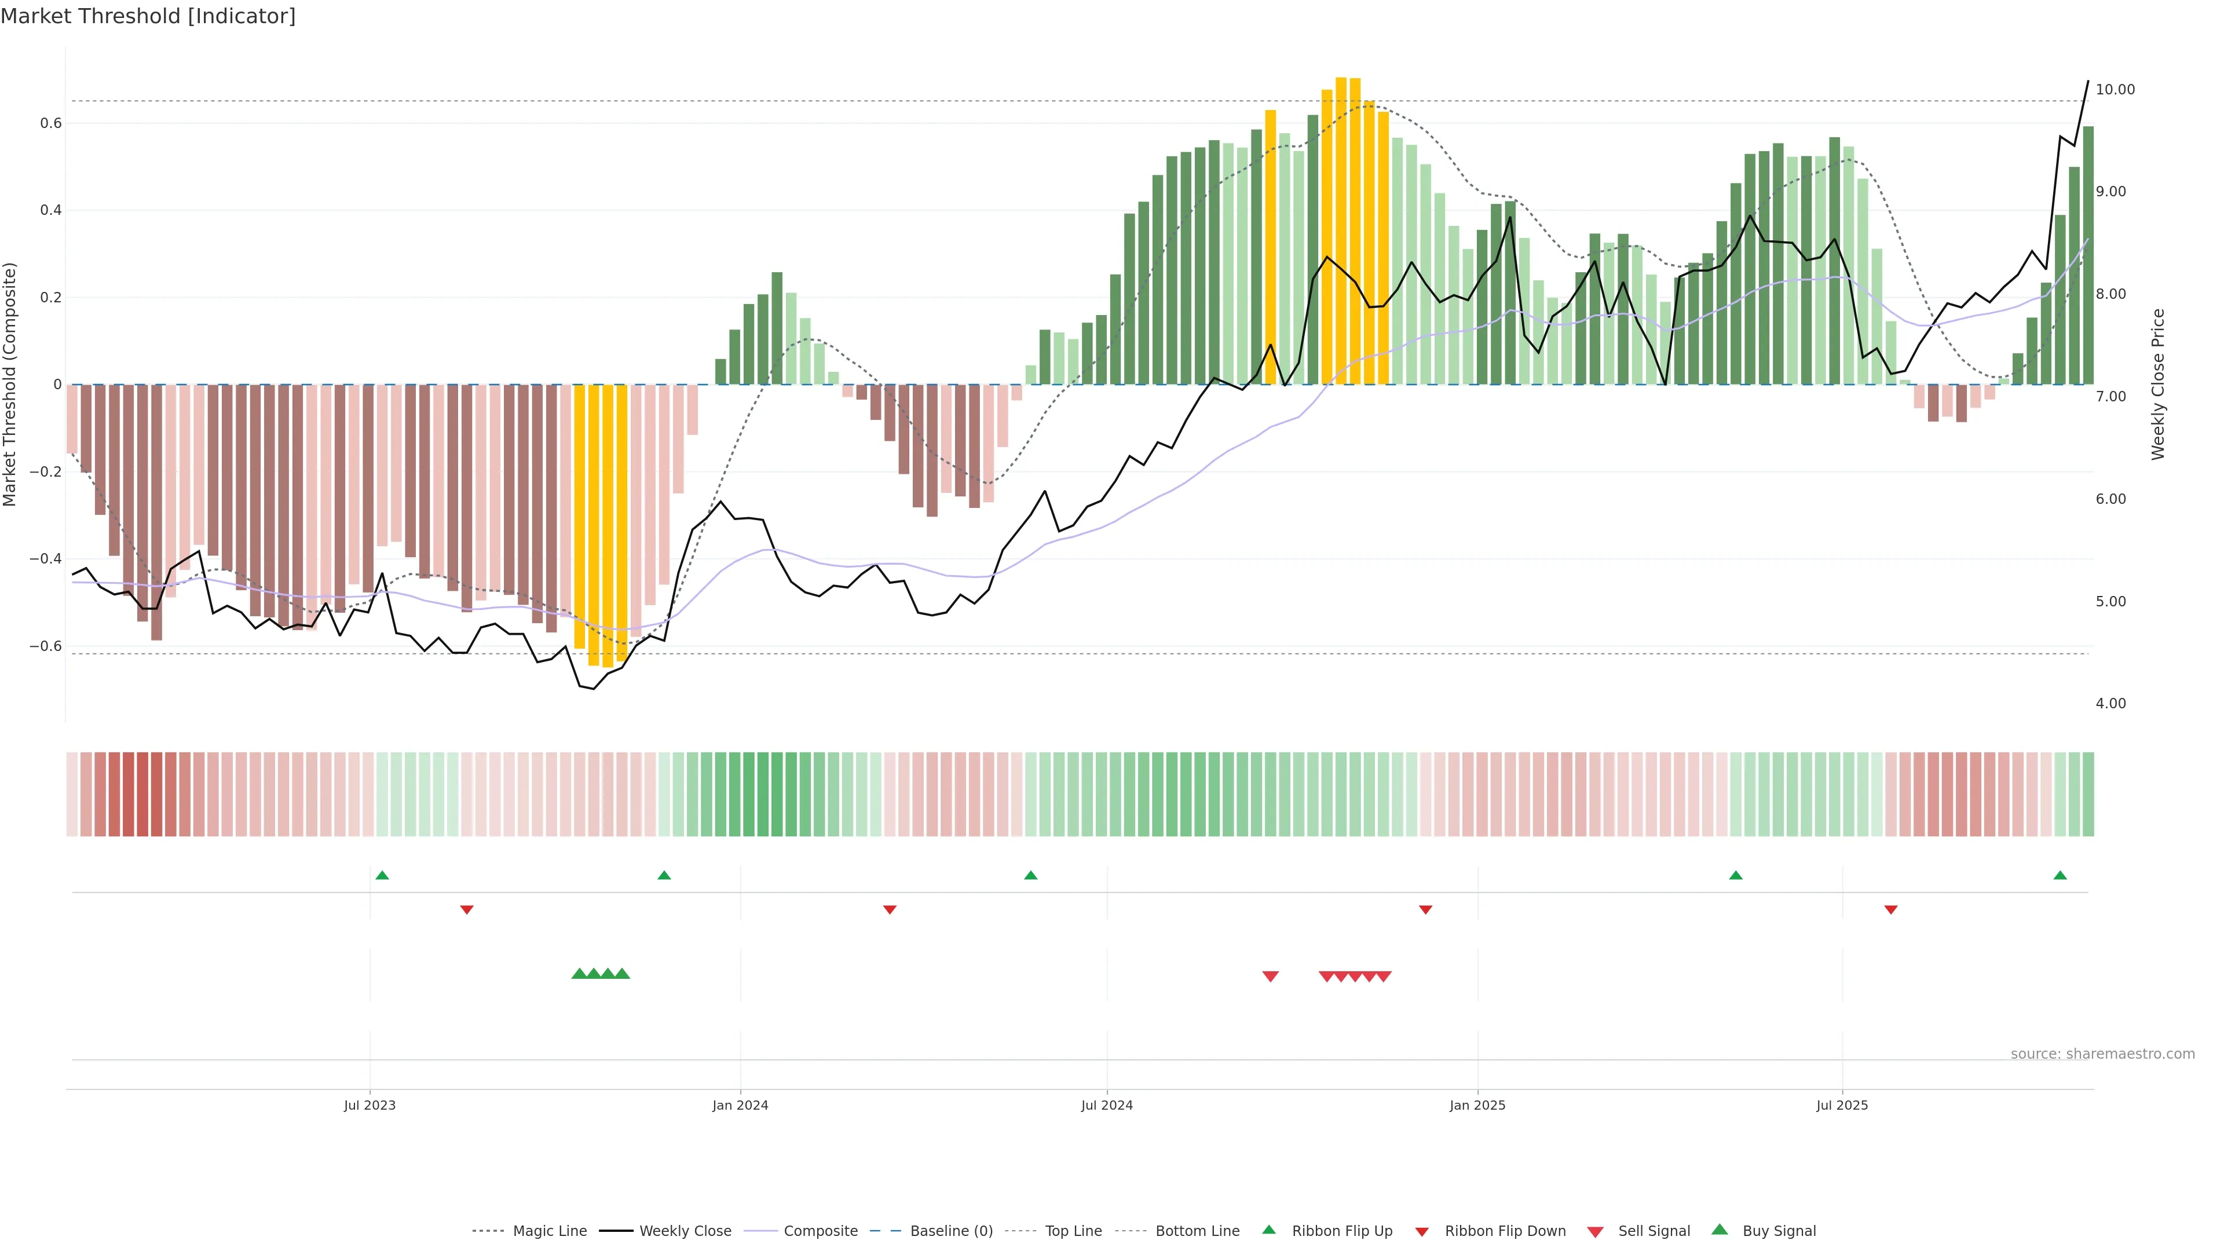Click the darkest red cell in the ribbon heatmap
Image resolution: width=2224 pixels, height=1251 pixels.
point(142,794)
